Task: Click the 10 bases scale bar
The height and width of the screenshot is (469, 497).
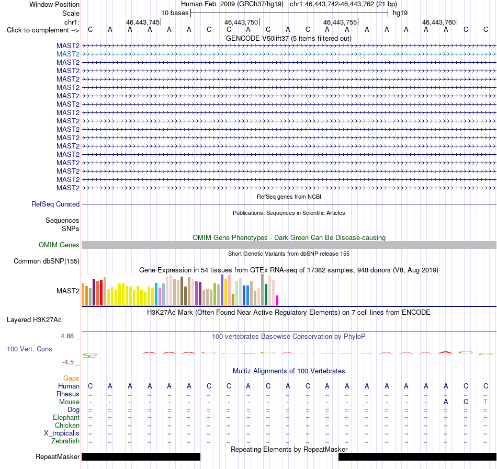Action: point(289,13)
